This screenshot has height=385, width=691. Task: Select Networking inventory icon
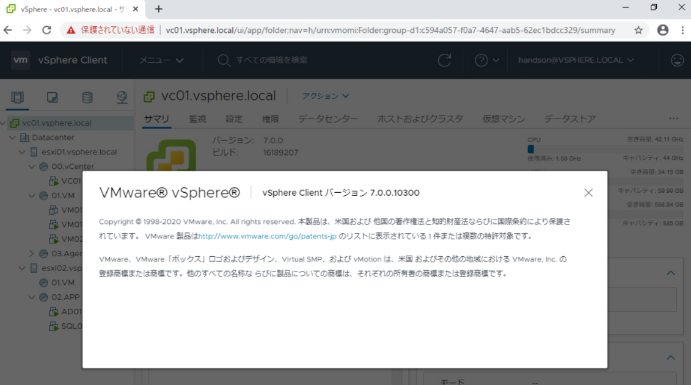point(122,97)
